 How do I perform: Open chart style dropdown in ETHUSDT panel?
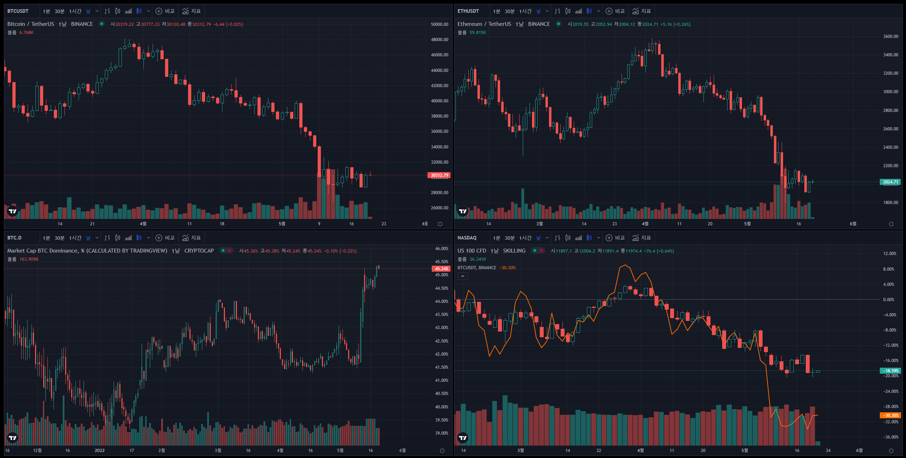pyautogui.click(x=599, y=11)
